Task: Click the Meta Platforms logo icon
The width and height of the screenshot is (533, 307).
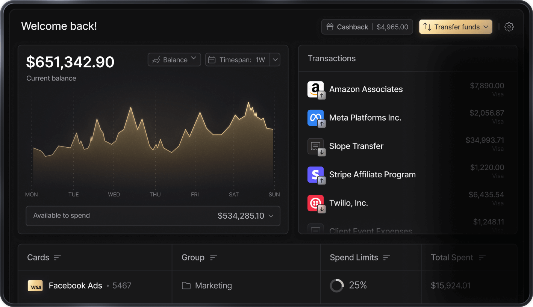Action: click(x=315, y=118)
